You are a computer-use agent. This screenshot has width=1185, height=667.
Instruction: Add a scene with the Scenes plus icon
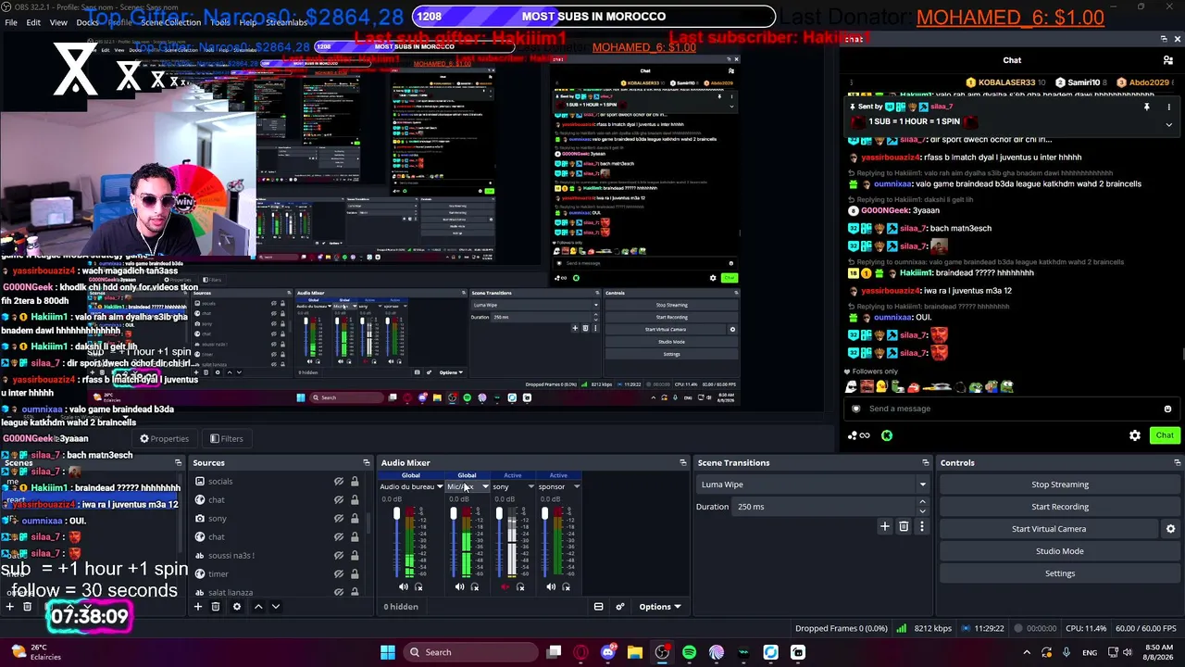[9, 607]
